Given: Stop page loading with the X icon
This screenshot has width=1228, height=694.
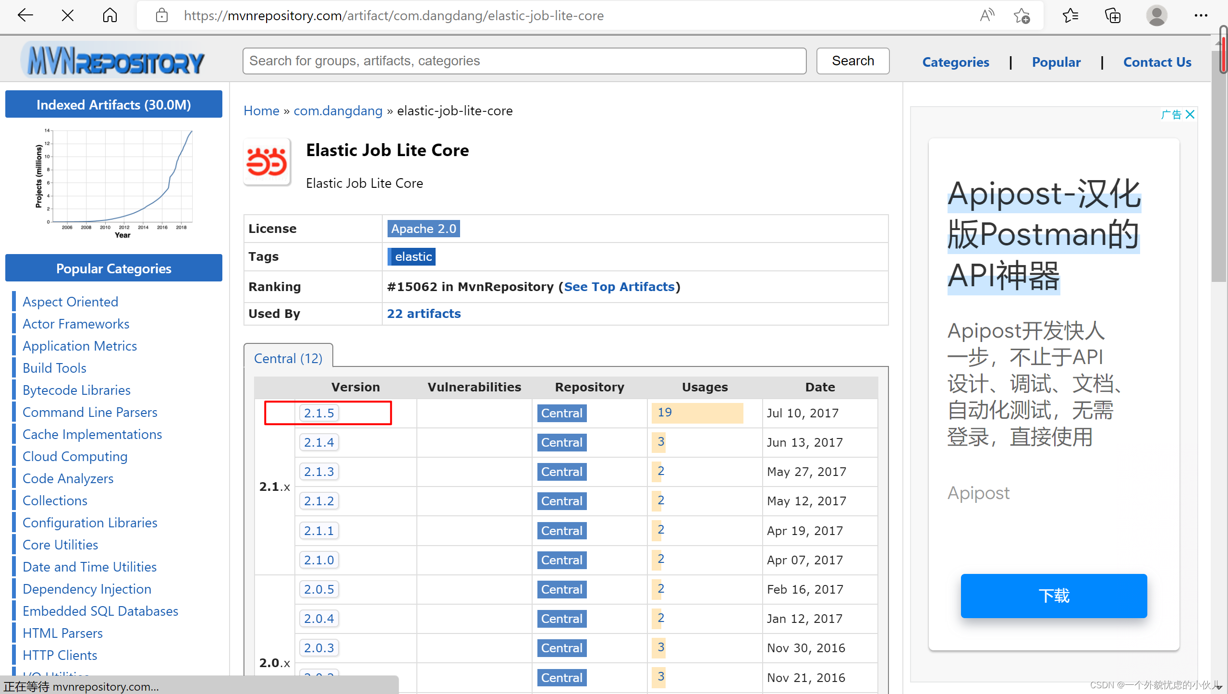Looking at the screenshot, I should [x=68, y=15].
